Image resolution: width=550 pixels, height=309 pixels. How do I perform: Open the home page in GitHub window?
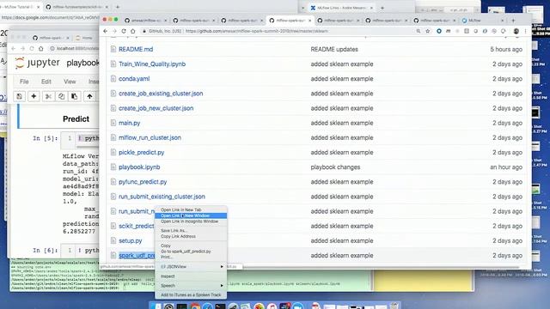click(132, 31)
